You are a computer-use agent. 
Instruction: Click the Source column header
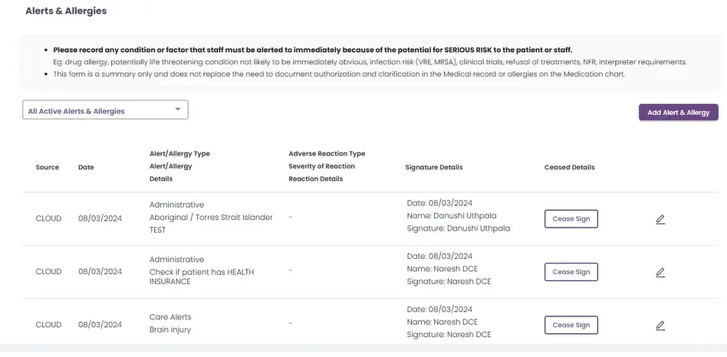(47, 167)
